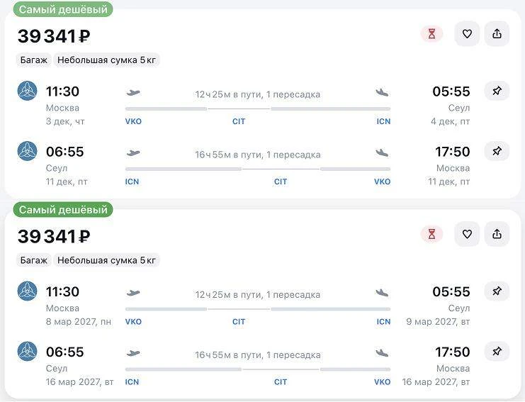Image resolution: width=525 pixels, height=402 pixels.
Task: Open first ticket price 39 341 ₽
Action: [54, 36]
